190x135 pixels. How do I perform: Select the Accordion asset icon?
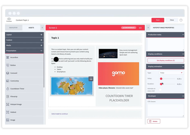pos(8,57)
